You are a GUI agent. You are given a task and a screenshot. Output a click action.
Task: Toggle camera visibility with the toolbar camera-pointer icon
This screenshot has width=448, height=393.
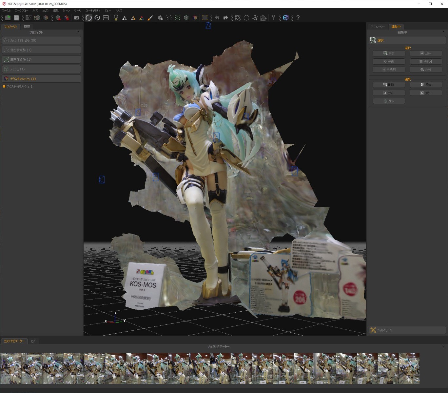pos(160,18)
